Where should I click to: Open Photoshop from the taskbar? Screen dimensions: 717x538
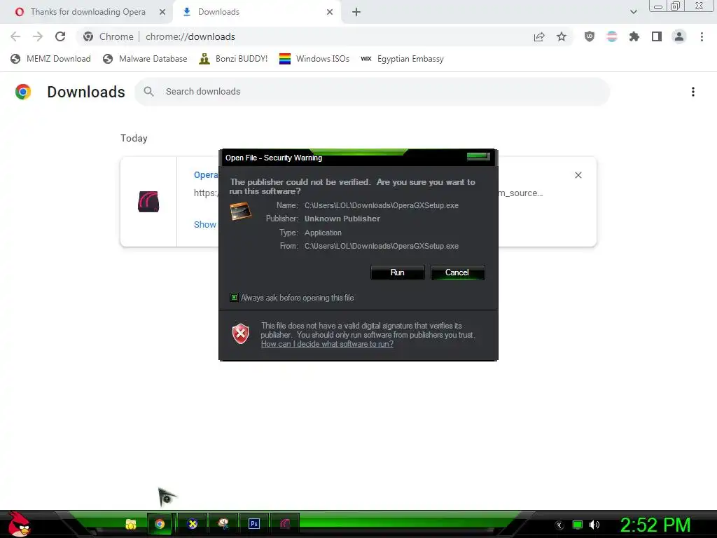pyautogui.click(x=254, y=524)
